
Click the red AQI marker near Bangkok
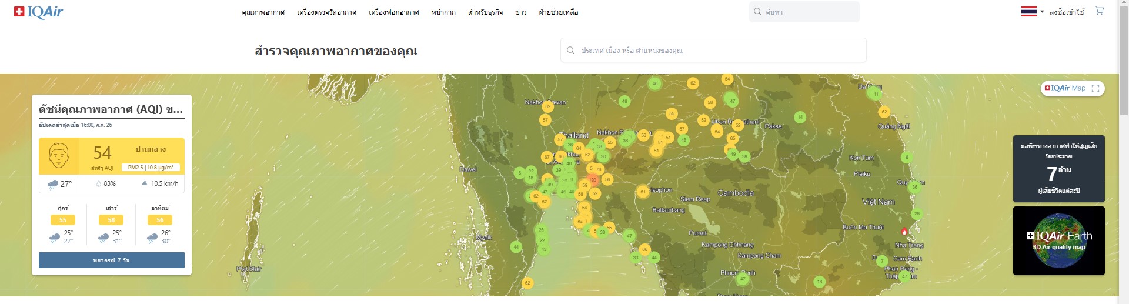[x=593, y=180]
